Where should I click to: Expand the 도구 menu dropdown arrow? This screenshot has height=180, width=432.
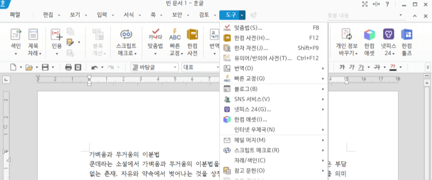242,15
